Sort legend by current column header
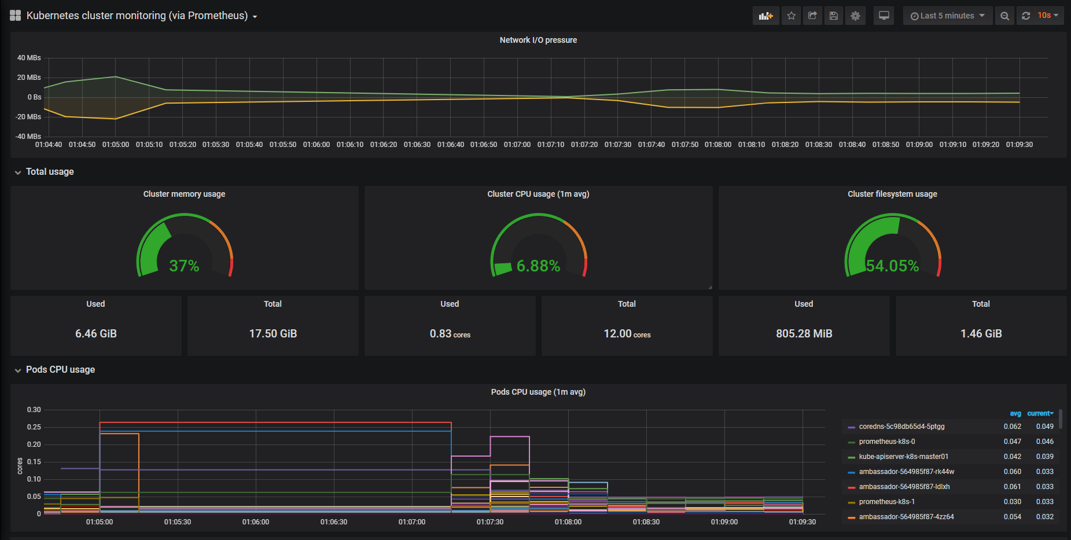The width and height of the screenshot is (1071, 540). pos(1040,413)
